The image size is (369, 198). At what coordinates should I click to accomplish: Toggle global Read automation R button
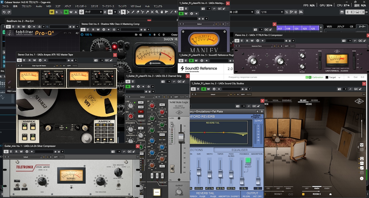tap(66, 12)
